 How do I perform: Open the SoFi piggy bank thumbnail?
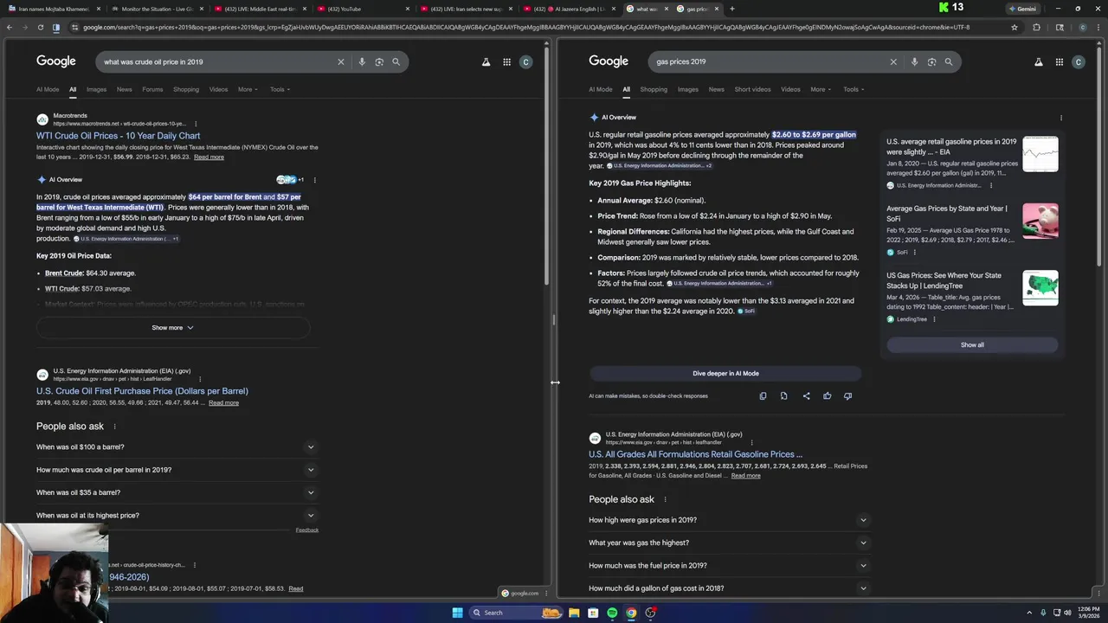1040,222
